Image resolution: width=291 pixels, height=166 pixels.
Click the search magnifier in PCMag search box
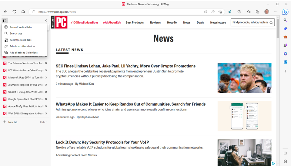[x=271, y=22]
